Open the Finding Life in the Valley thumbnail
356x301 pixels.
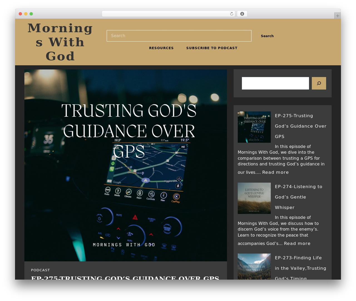click(254, 267)
